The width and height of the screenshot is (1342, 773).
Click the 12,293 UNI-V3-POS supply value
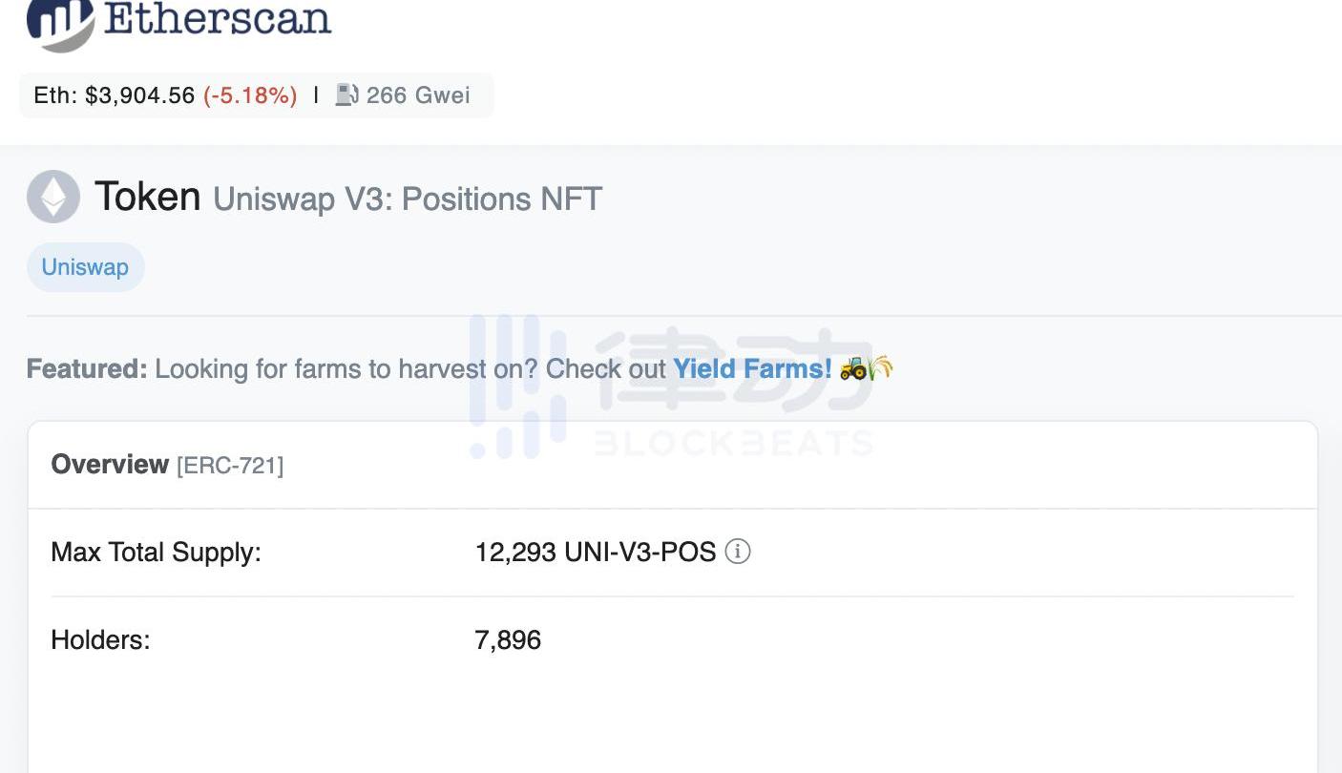click(595, 553)
